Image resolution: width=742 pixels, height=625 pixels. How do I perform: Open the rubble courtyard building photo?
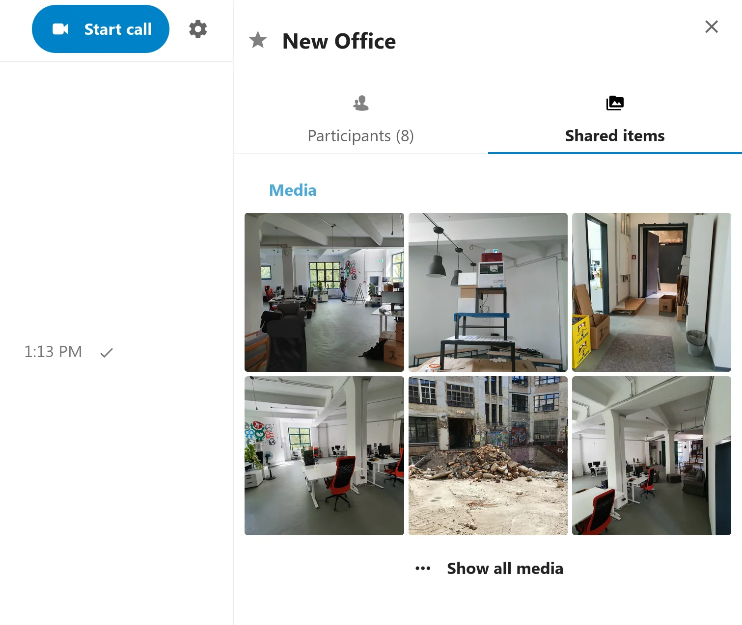coord(488,456)
